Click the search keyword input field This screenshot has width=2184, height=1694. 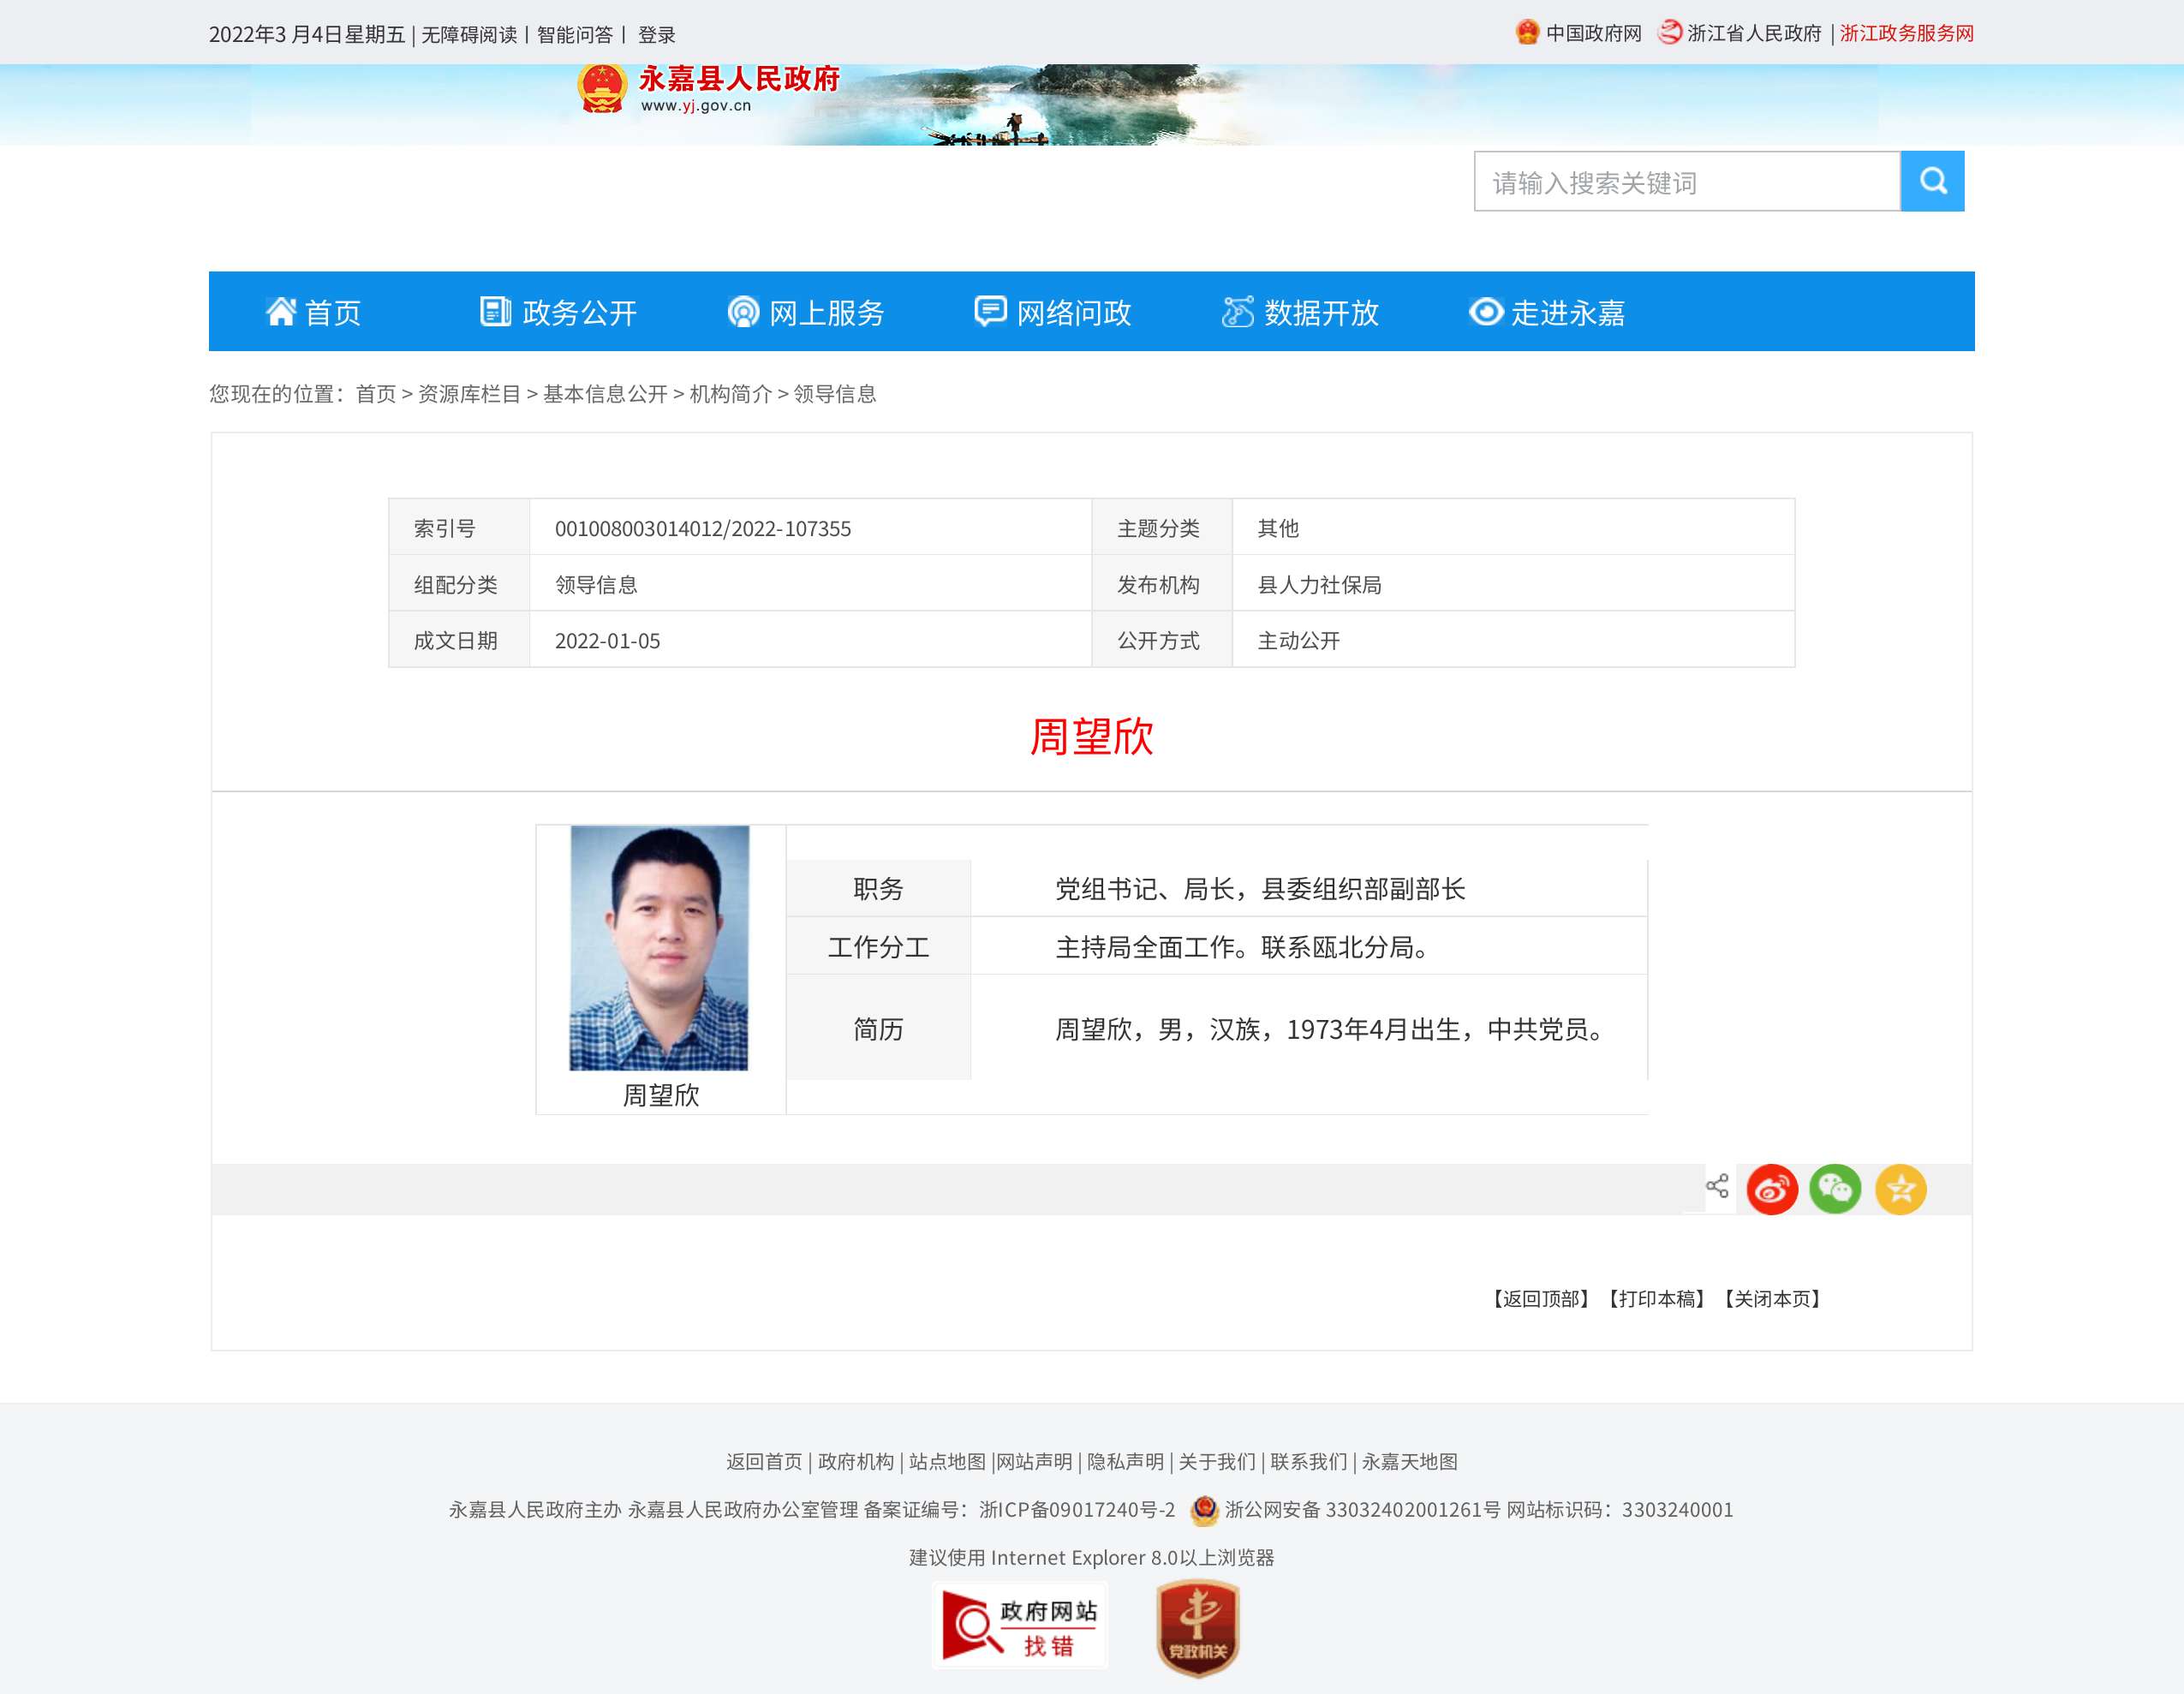point(1686,182)
